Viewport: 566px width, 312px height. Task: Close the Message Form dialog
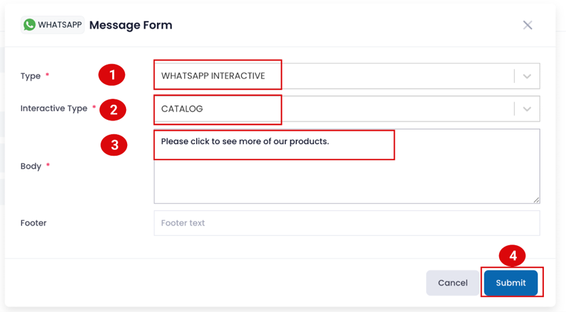pos(527,25)
